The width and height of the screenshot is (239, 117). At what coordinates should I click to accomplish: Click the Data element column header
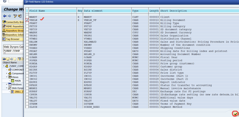click(x=107, y=11)
